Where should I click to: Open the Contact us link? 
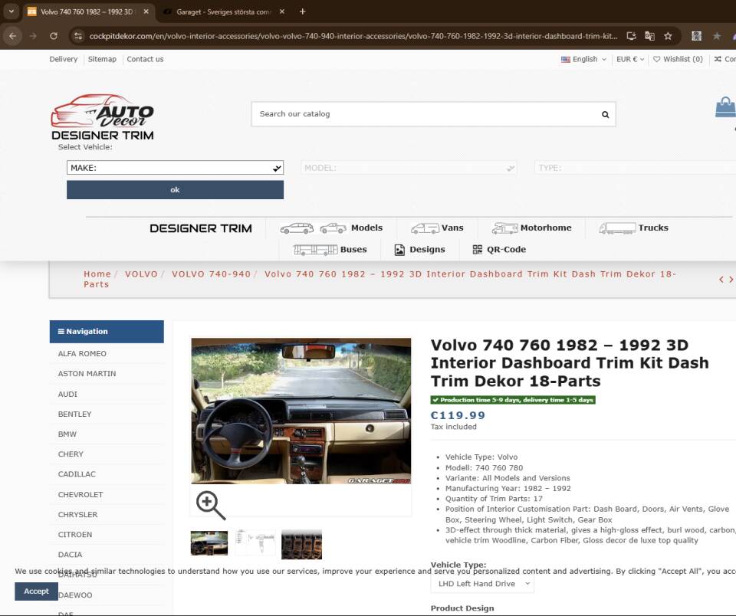[145, 59]
